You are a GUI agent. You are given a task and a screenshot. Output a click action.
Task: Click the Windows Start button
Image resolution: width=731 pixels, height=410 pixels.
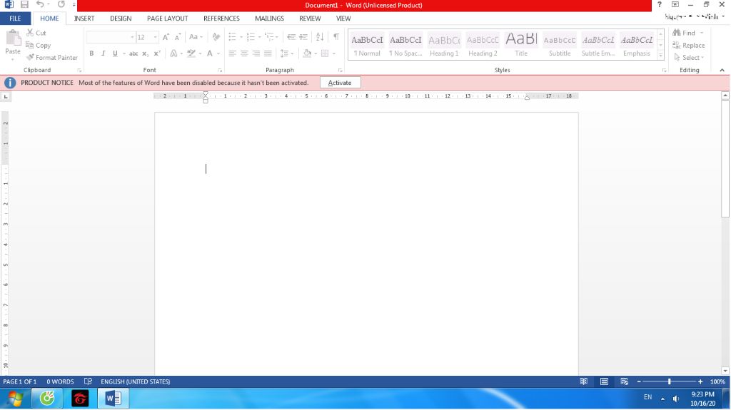point(14,399)
